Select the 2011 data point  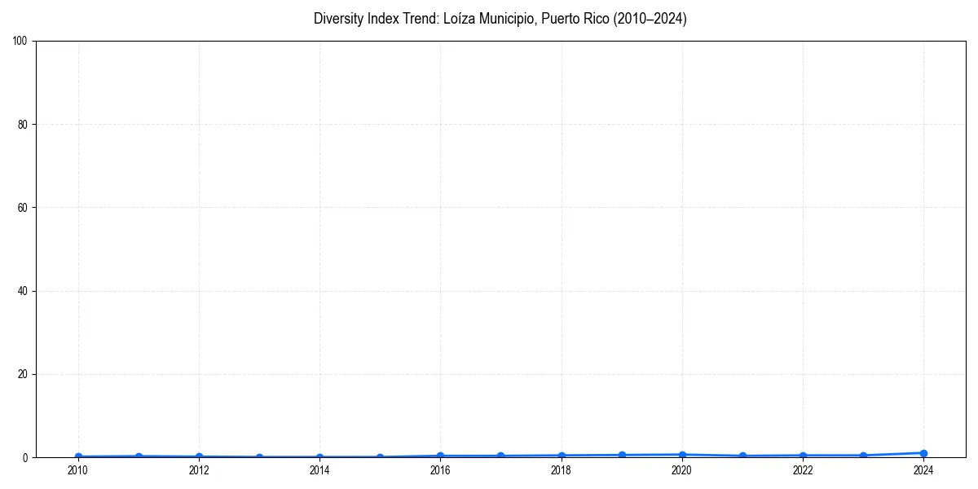(x=138, y=456)
